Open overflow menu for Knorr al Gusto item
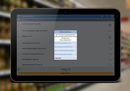Viewport: 130px width, 91px height. [113, 30]
